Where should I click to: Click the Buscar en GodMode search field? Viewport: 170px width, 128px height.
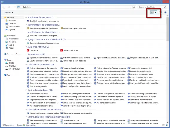(151, 7)
